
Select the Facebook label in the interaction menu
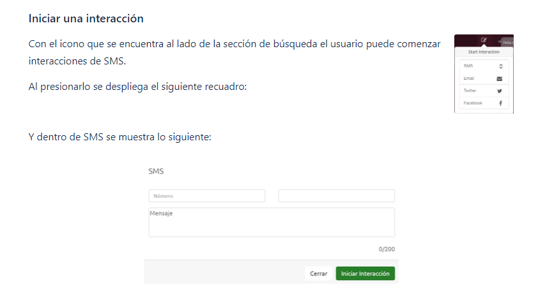472,103
